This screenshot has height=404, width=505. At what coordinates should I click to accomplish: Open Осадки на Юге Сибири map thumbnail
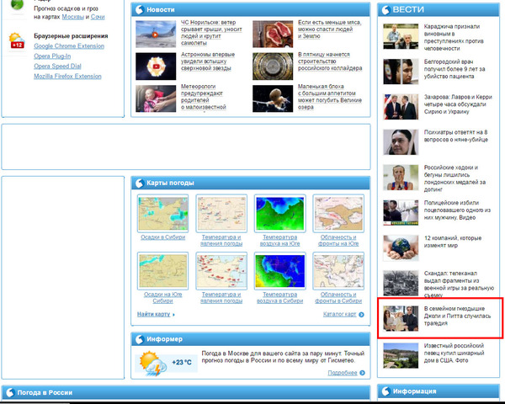[163, 271]
